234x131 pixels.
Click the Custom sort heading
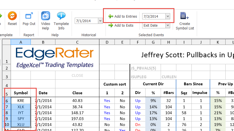114,84
